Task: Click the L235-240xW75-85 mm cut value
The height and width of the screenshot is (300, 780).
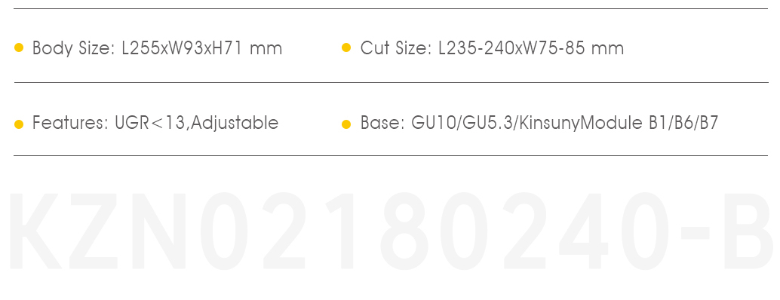Action: tap(531, 48)
